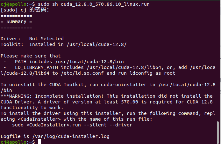The image size is (221, 144).
Task: Click the blinking cursor at the last prompt
Action: [39, 141]
